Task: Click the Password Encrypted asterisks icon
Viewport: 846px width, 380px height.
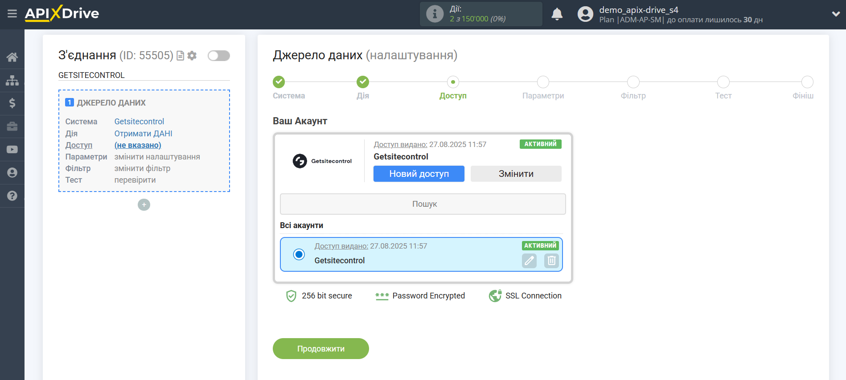Action: [x=382, y=296]
